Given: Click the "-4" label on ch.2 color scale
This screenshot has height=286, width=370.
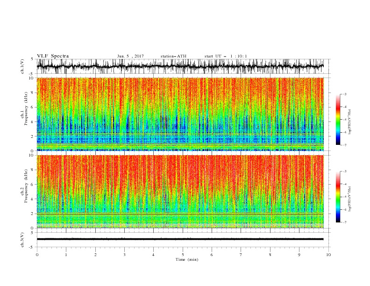Looking at the screenshot, I should click(344, 184).
